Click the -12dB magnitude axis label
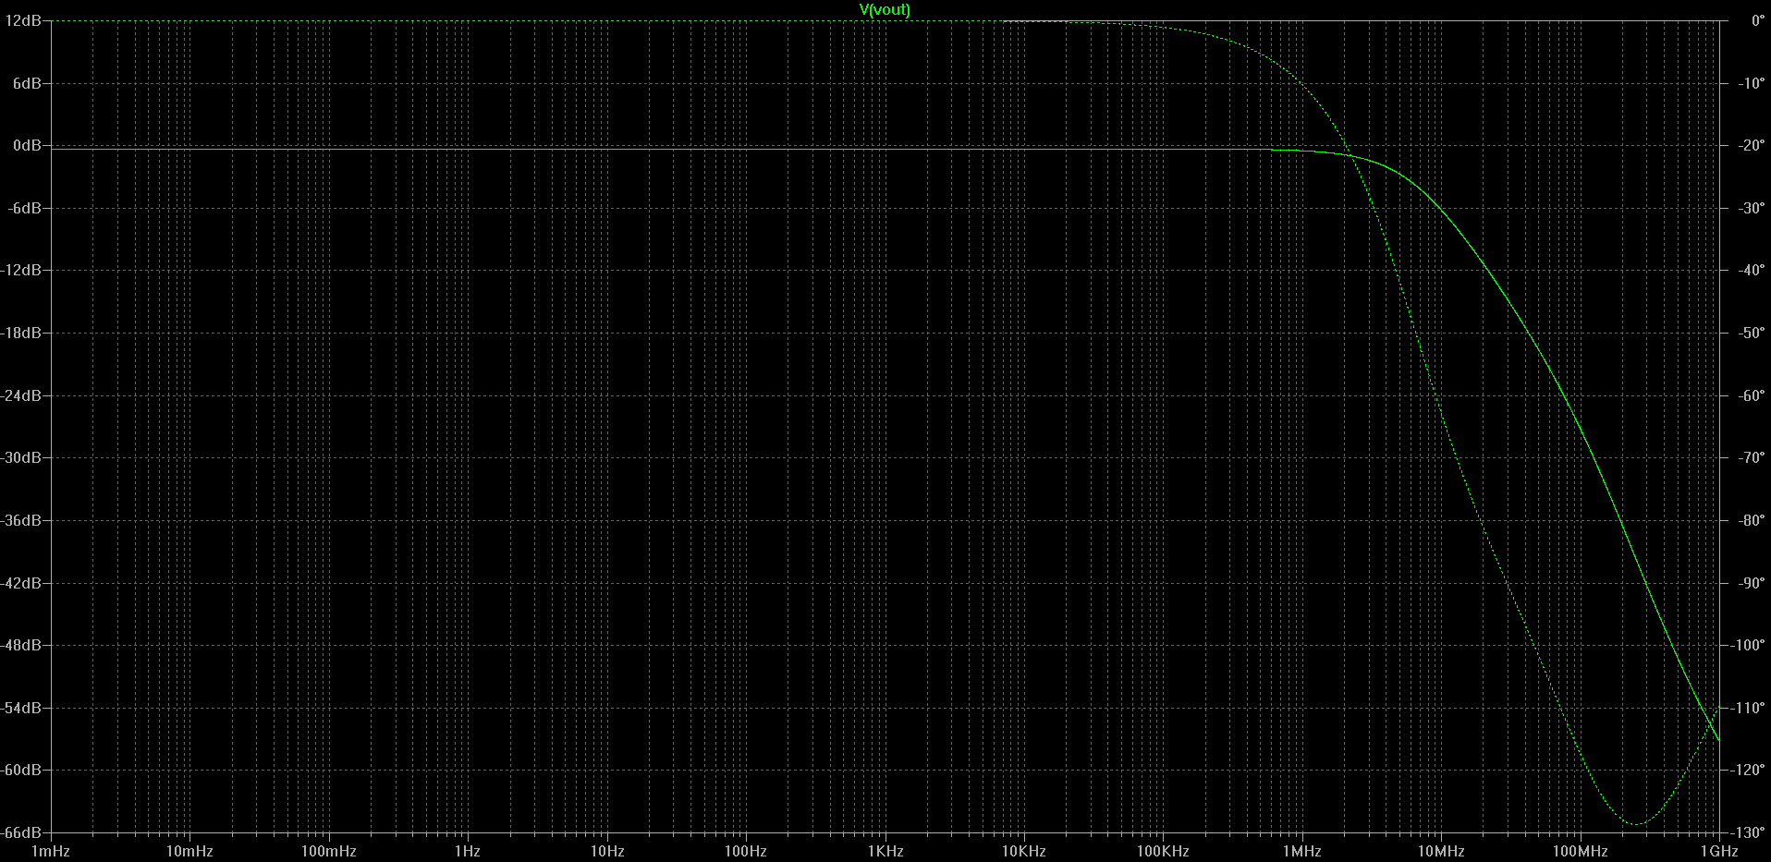 (x=21, y=270)
